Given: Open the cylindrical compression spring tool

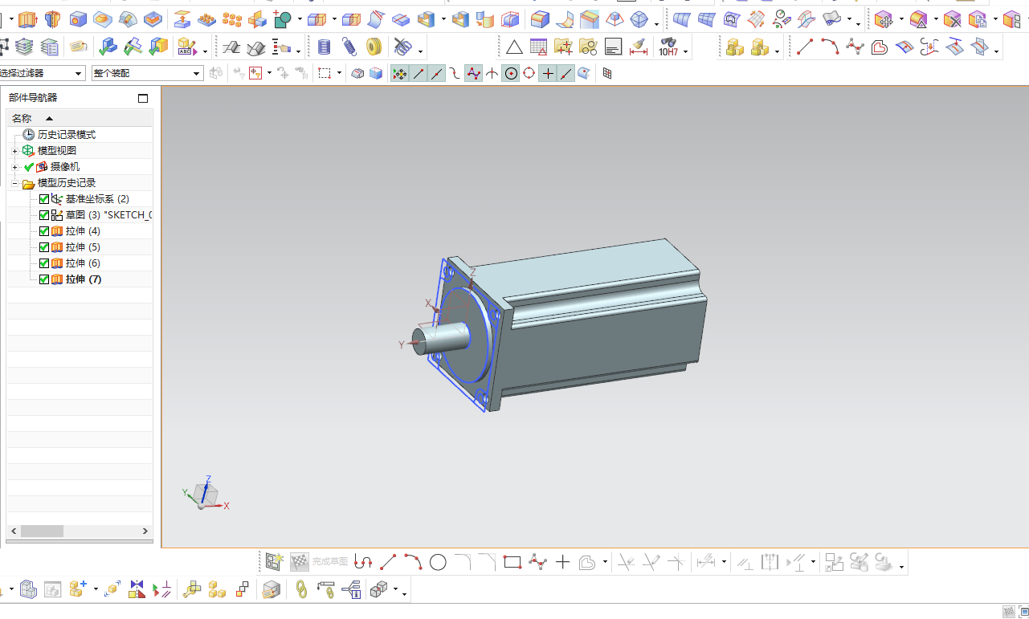Looking at the screenshot, I should coord(325,47).
